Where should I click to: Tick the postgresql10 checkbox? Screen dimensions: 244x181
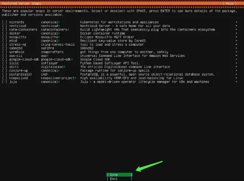(x=4, y=74)
